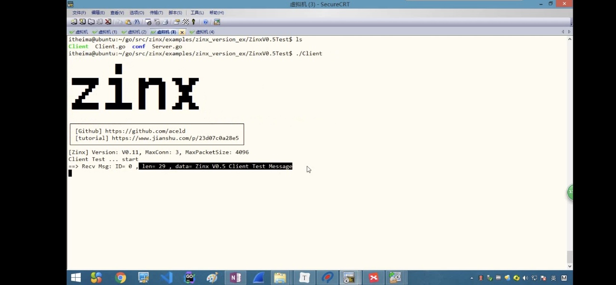Click the green floating badge at right edge
Screen dimensions: 616x285
[x=570, y=192]
